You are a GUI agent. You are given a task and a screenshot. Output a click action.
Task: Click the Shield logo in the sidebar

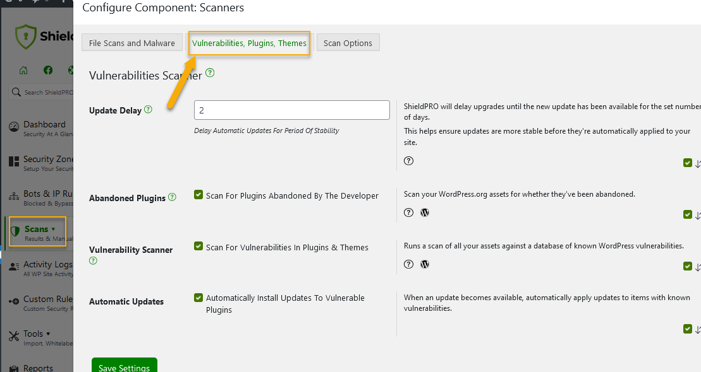tap(44, 36)
